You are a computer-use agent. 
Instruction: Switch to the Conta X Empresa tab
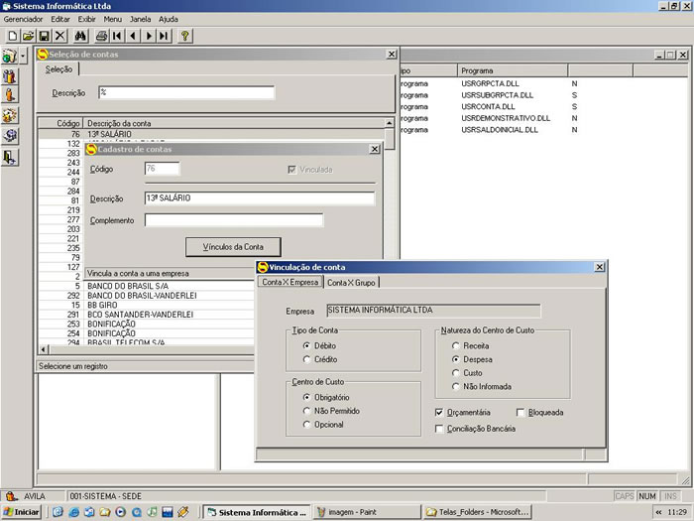pyautogui.click(x=289, y=282)
